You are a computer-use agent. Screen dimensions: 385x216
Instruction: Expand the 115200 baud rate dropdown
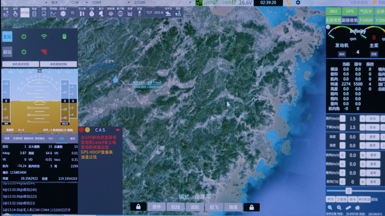tap(190, 2)
